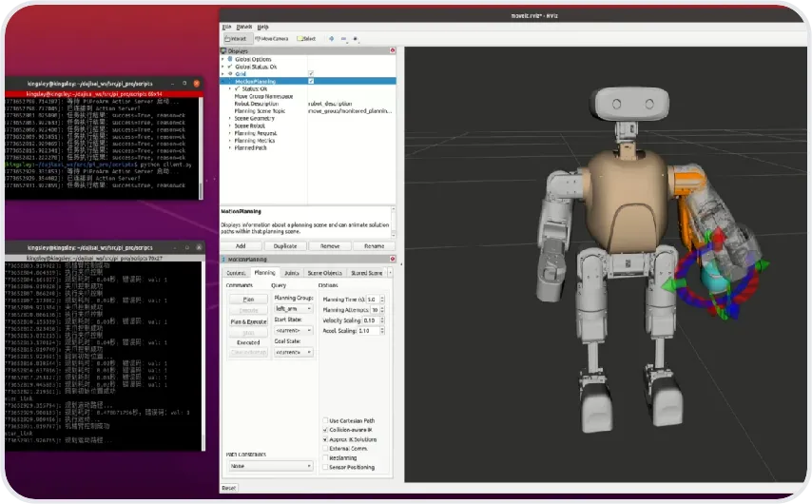Image resolution: width=812 pixels, height=504 pixels.
Task: Expand Planned Path properties
Action: tap(230, 147)
